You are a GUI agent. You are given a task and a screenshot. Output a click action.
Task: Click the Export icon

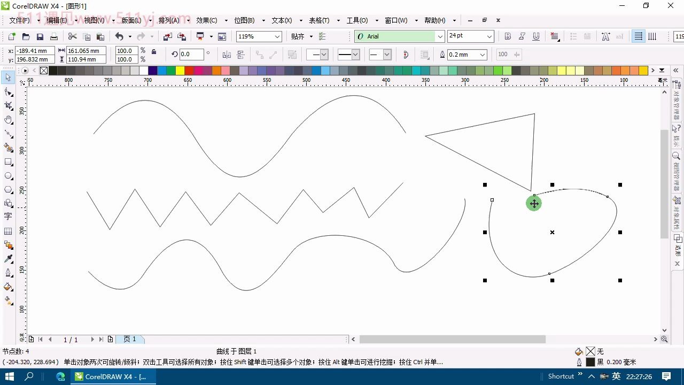182,36
